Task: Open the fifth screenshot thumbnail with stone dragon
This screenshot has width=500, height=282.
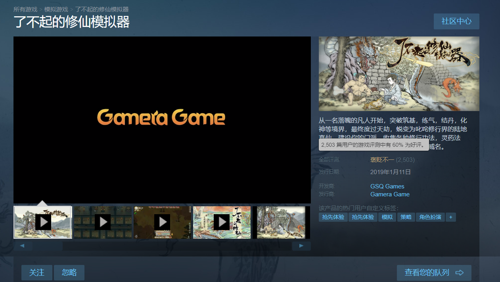Action: 281,222
